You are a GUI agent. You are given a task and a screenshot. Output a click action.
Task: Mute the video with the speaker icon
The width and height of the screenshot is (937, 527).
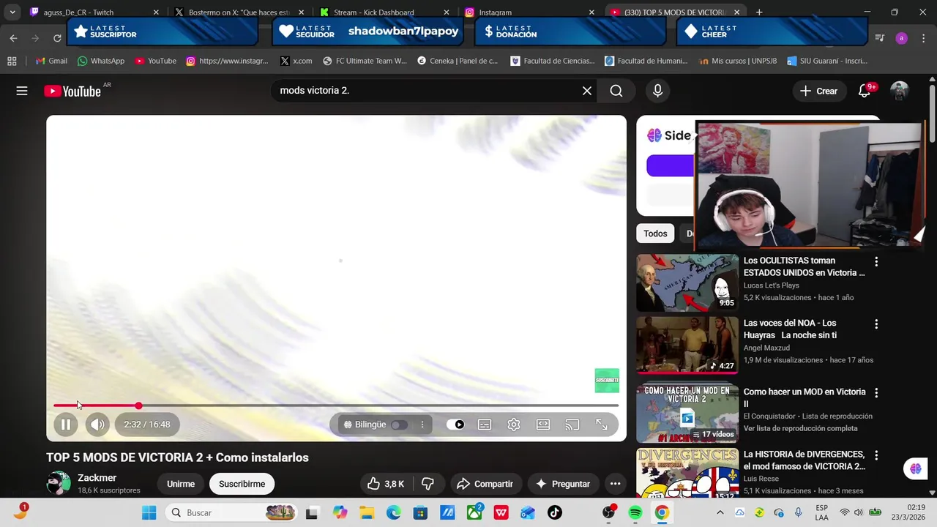coord(97,425)
